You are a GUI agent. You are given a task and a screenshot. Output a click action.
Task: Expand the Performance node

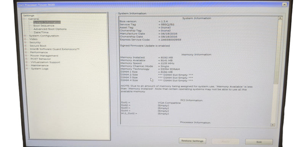(26, 52)
